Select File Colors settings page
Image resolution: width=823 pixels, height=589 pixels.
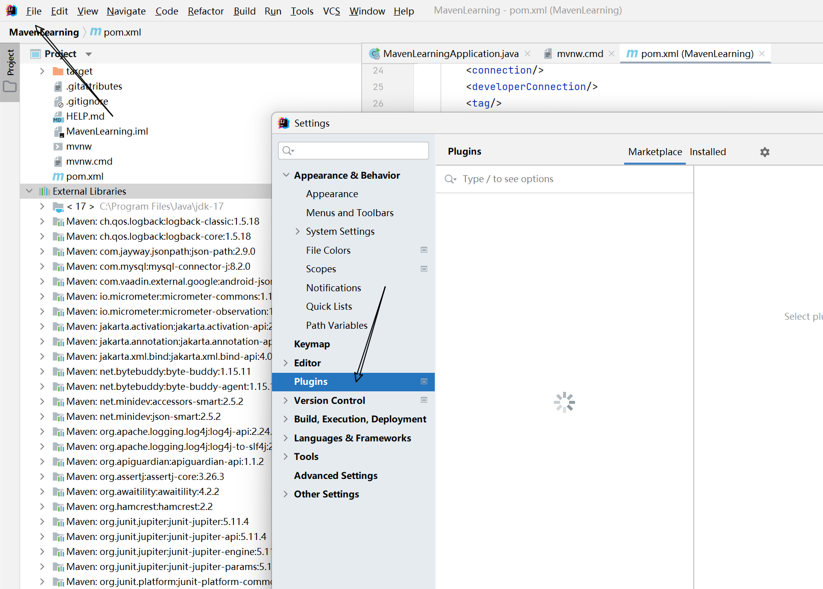pos(328,250)
